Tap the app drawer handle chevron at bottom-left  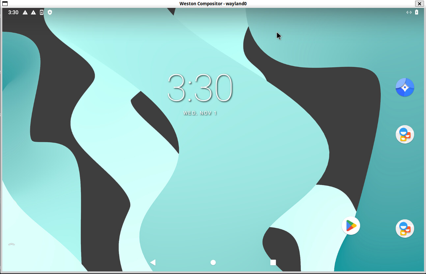point(11,244)
